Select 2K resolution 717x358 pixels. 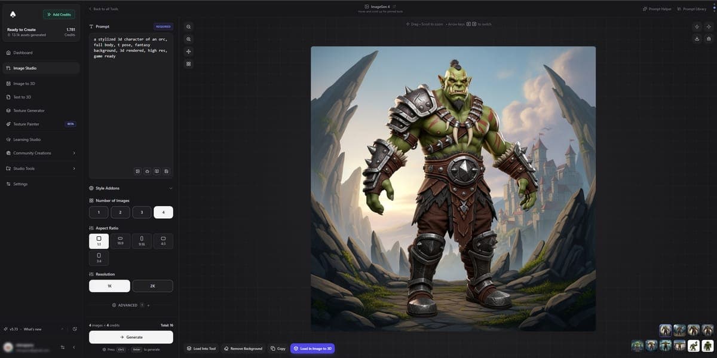pyautogui.click(x=152, y=286)
